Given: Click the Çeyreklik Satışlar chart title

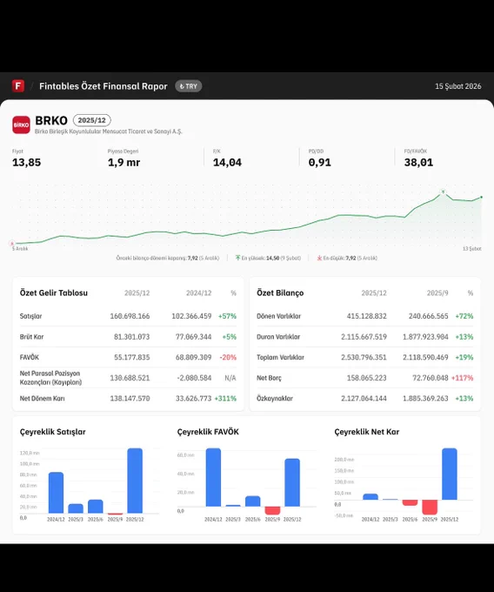Looking at the screenshot, I should point(53,432).
